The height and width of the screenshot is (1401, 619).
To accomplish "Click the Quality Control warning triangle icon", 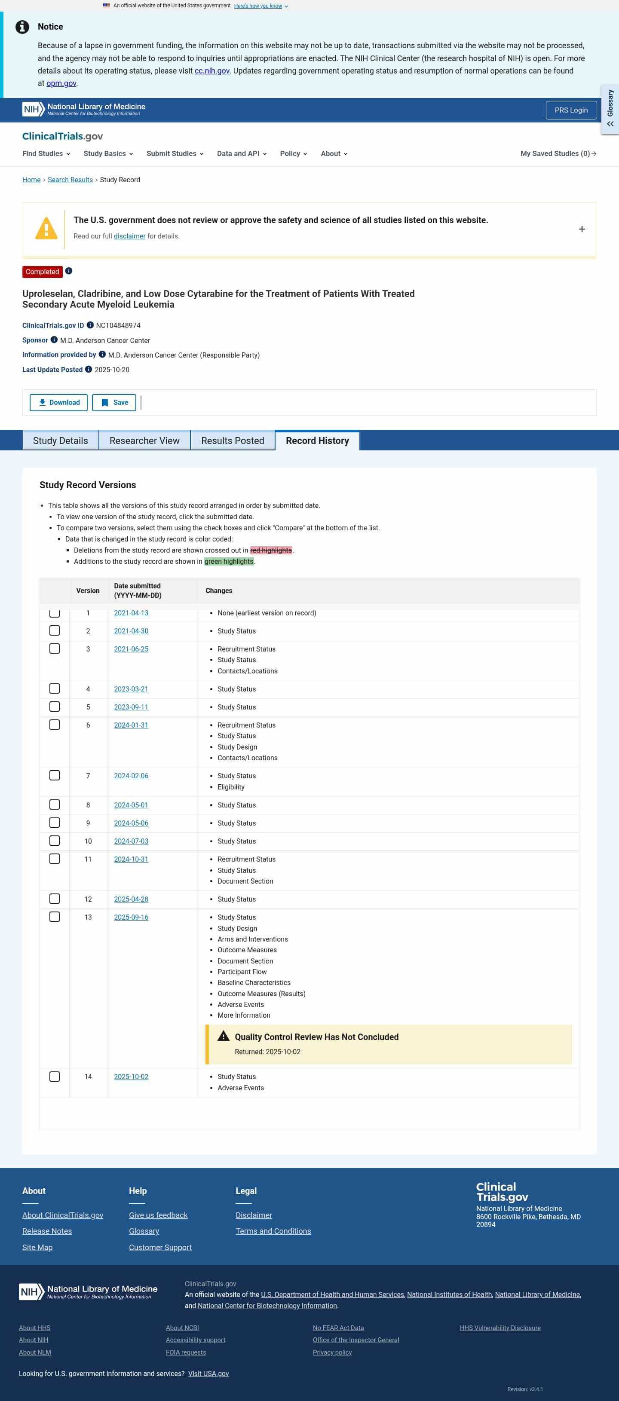I will pyautogui.click(x=223, y=1036).
